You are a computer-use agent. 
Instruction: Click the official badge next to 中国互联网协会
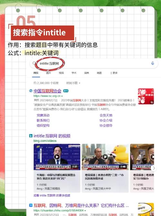(66, 91)
